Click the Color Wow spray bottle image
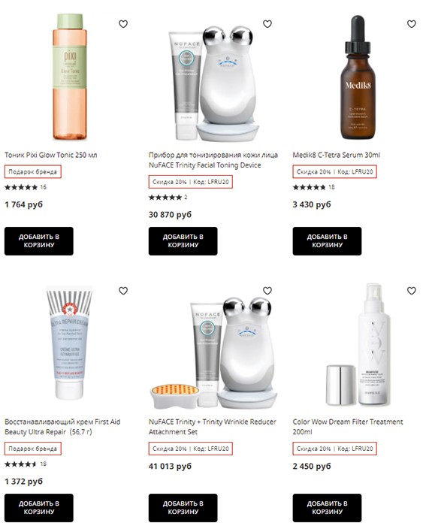The height and width of the screenshot is (526, 435). [x=358, y=344]
